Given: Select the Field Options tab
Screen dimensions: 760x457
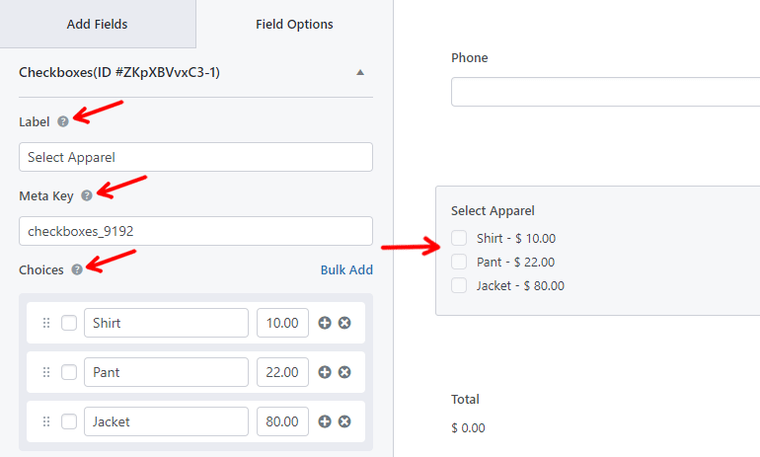Looking at the screenshot, I should [x=294, y=25].
